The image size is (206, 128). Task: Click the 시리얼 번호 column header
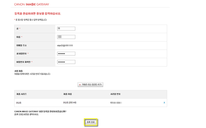pos(115,94)
